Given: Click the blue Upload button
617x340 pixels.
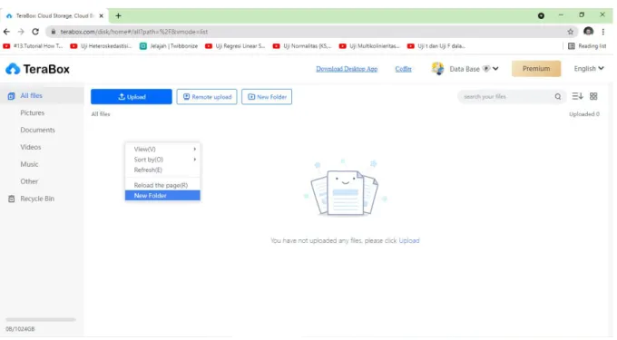Looking at the screenshot, I should click(x=131, y=97).
